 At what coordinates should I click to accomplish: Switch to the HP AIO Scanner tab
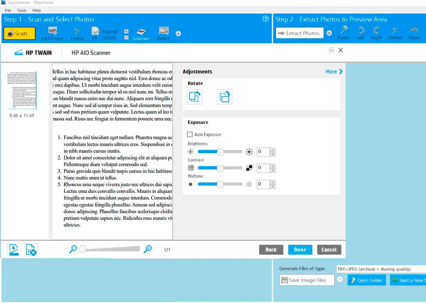coord(90,52)
